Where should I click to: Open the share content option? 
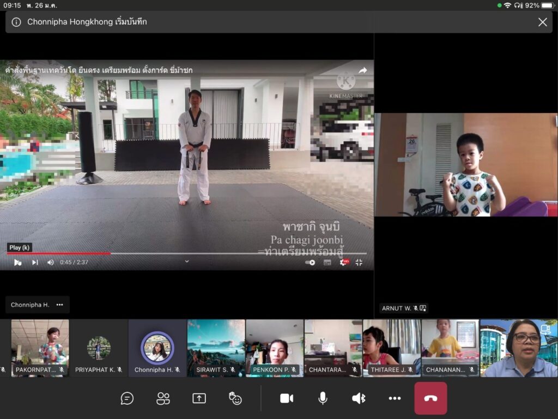199,398
